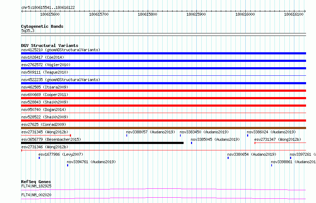Viewport: 316px width, 203px height.
Task: Open the nsv3380654 (Audano2019) label
Action: (x=252, y=154)
